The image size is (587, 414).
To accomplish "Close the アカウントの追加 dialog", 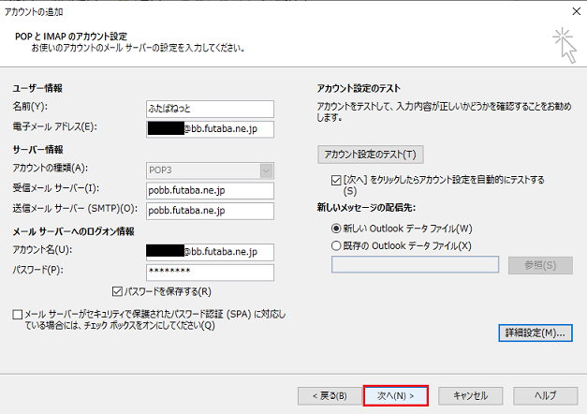I will pos(577,11).
